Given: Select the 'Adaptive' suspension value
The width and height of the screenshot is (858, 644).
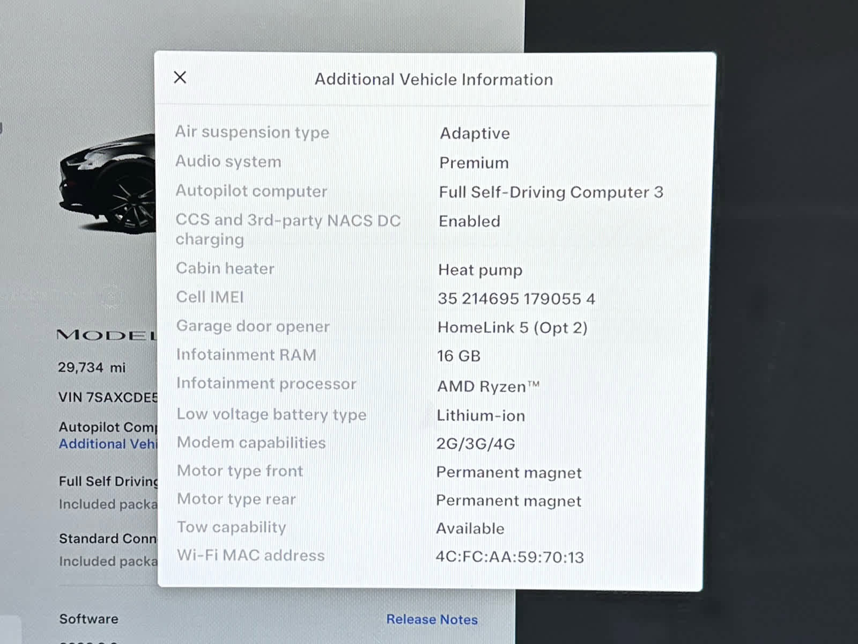Looking at the screenshot, I should [x=475, y=133].
